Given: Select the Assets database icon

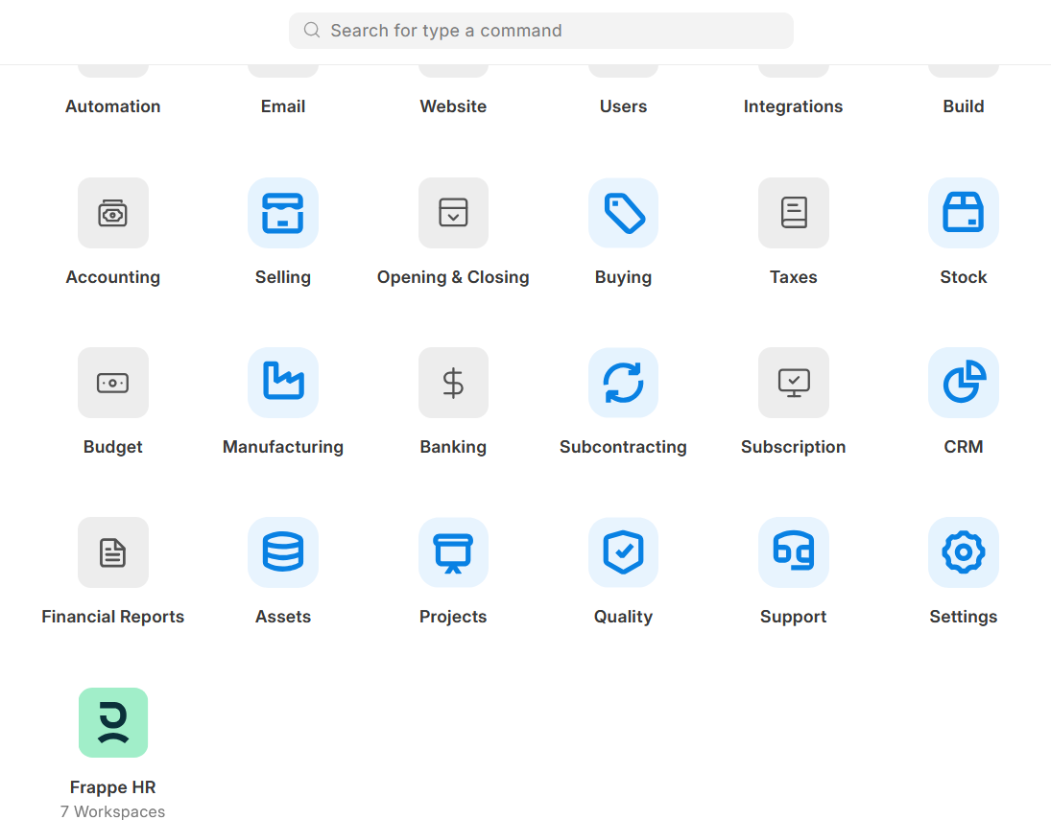Looking at the screenshot, I should pyautogui.click(x=282, y=552).
